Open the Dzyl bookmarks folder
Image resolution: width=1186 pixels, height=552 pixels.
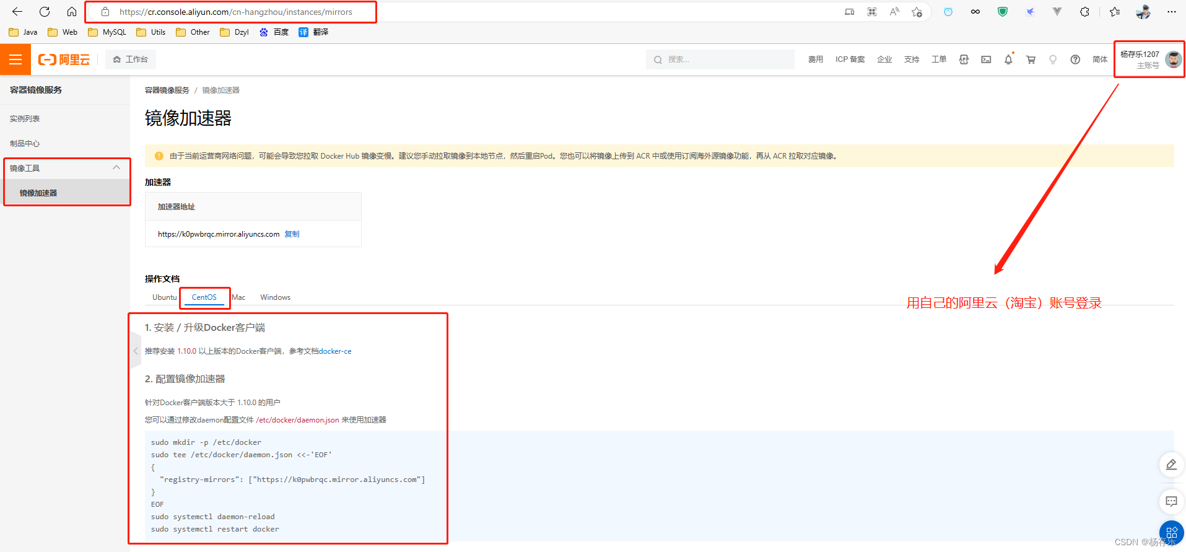click(x=234, y=32)
